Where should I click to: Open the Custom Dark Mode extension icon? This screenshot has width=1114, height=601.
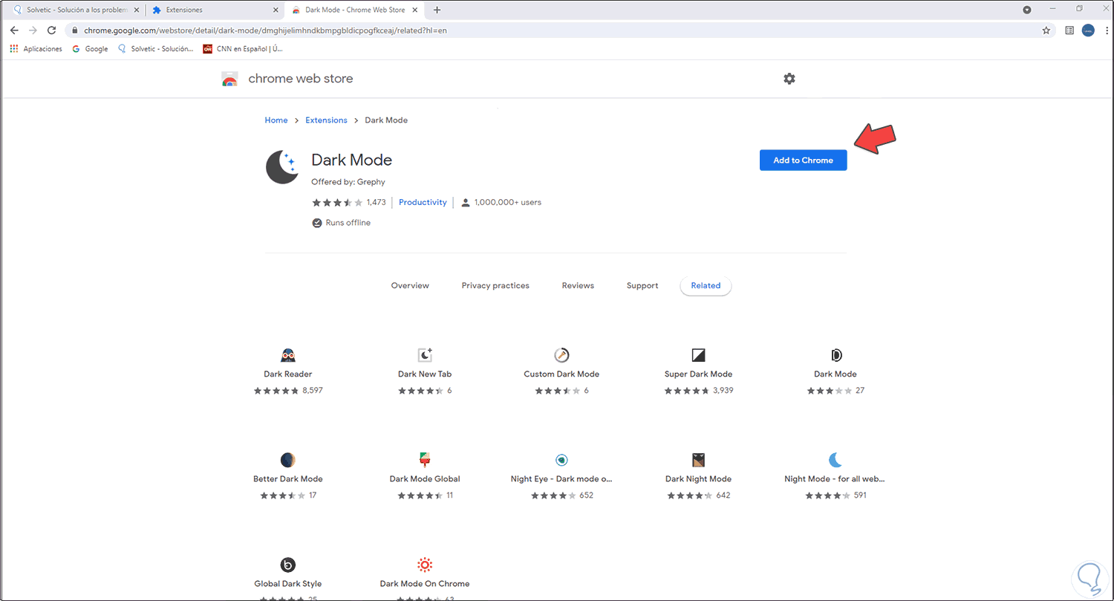(561, 355)
